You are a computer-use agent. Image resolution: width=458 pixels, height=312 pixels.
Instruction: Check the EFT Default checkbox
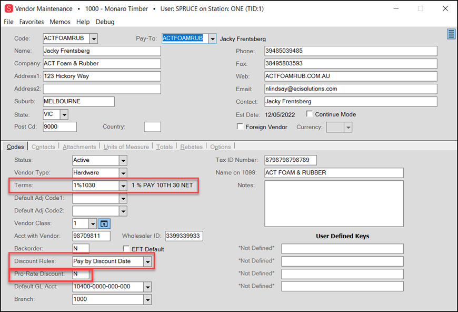[126, 249]
